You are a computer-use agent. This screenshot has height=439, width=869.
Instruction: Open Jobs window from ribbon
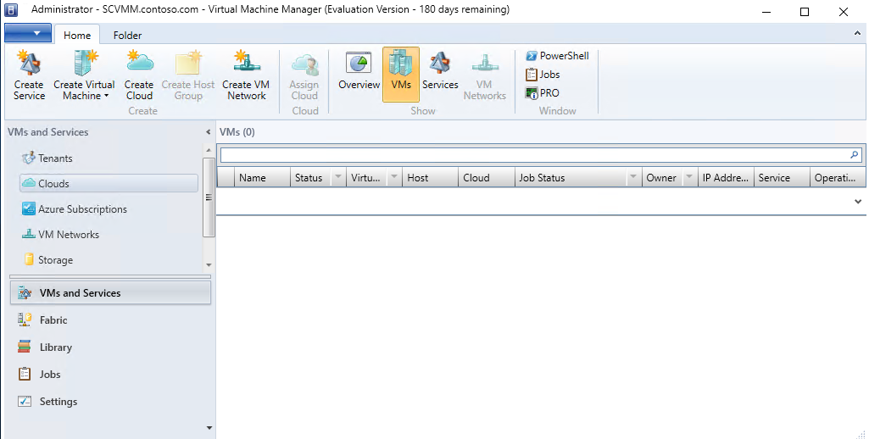(x=543, y=75)
